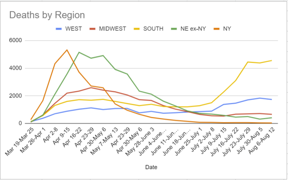This screenshot has height=180, width=288.
Task: Click the NY orange legend swatch
Action: point(216,29)
